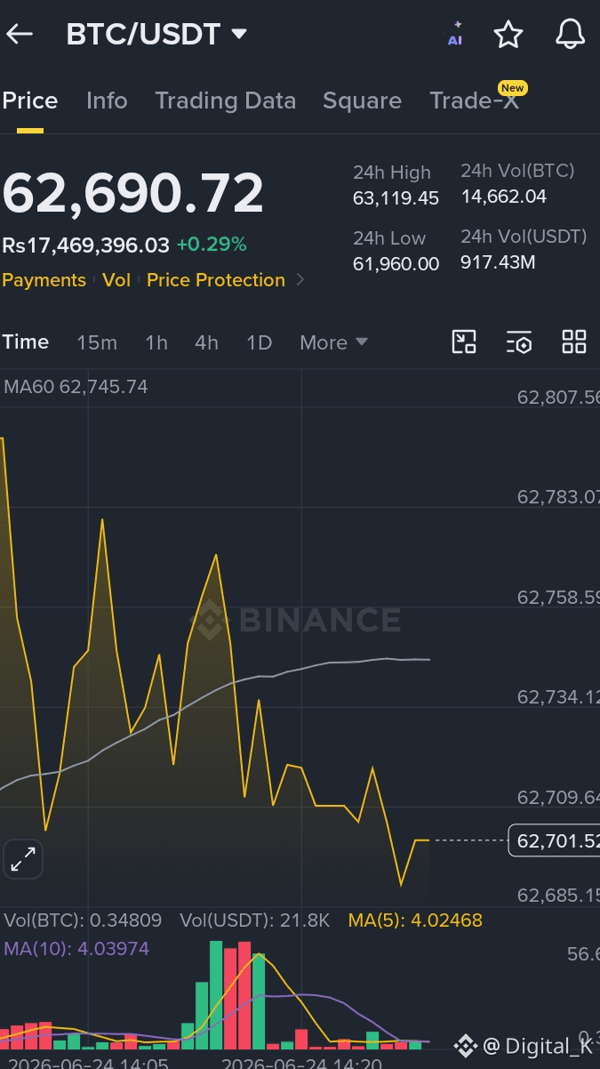The width and height of the screenshot is (600, 1069).
Task: Tap the MA60 62,745.74 indicator label
Action: pos(76,387)
